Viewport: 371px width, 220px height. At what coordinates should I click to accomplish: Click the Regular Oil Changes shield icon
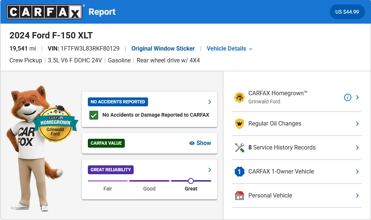tap(239, 124)
